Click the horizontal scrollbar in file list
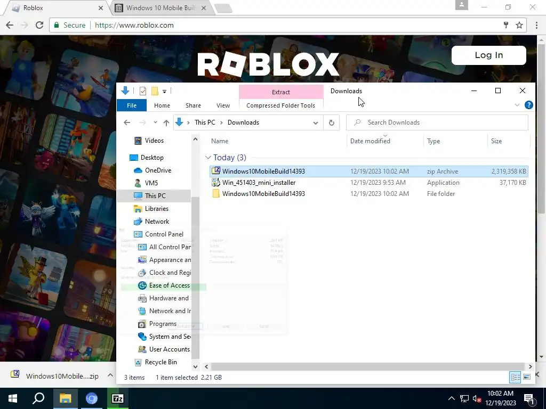Image resolution: width=546 pixels, height=409 pixels. coord(368,366)
